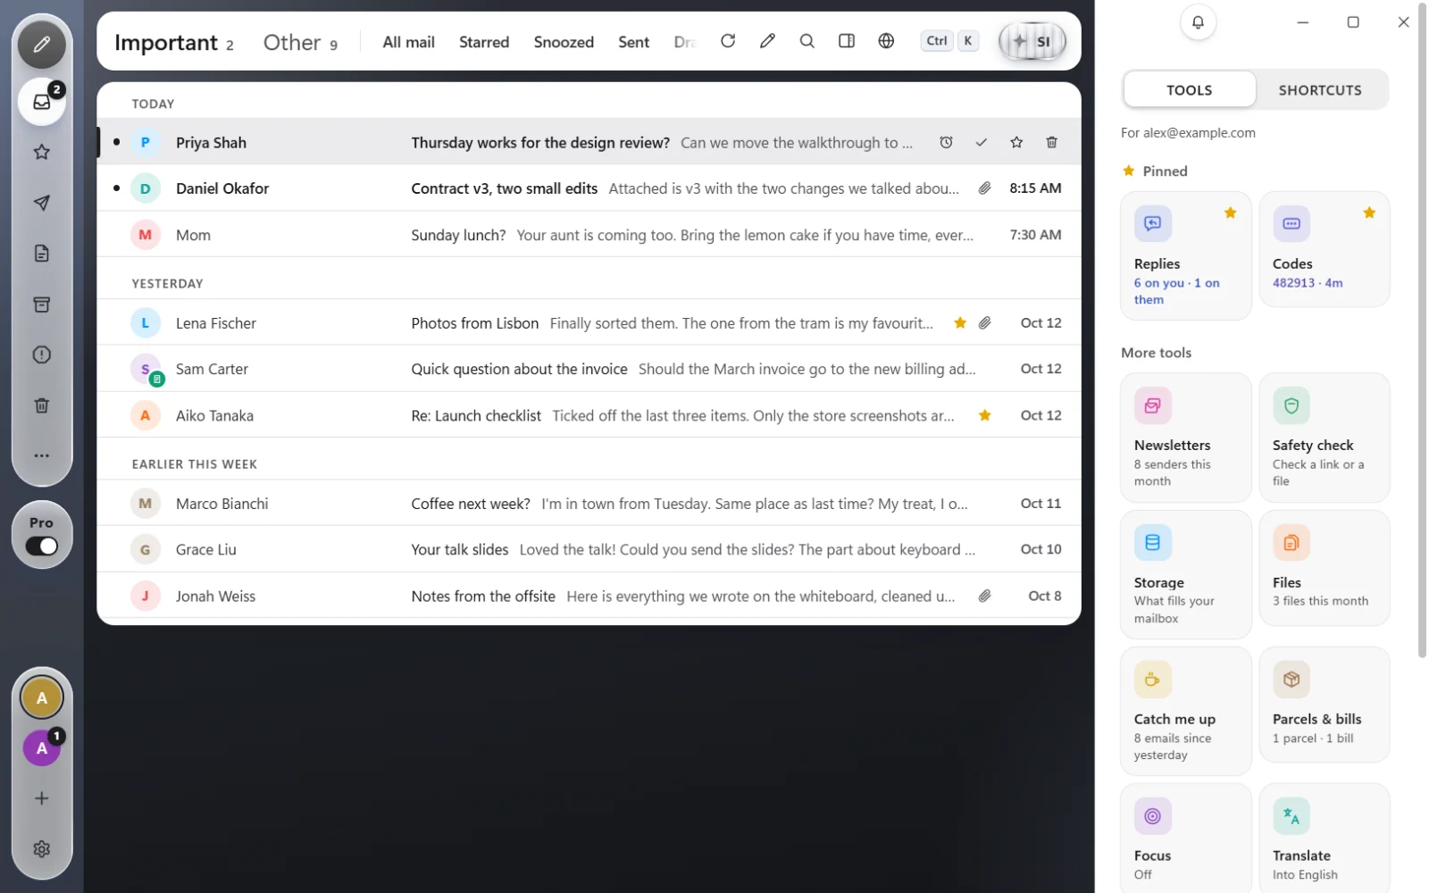Click the compose pencil button in sidebar
The width and height of the screenshot is (1429, 893).
pos(41,45)
